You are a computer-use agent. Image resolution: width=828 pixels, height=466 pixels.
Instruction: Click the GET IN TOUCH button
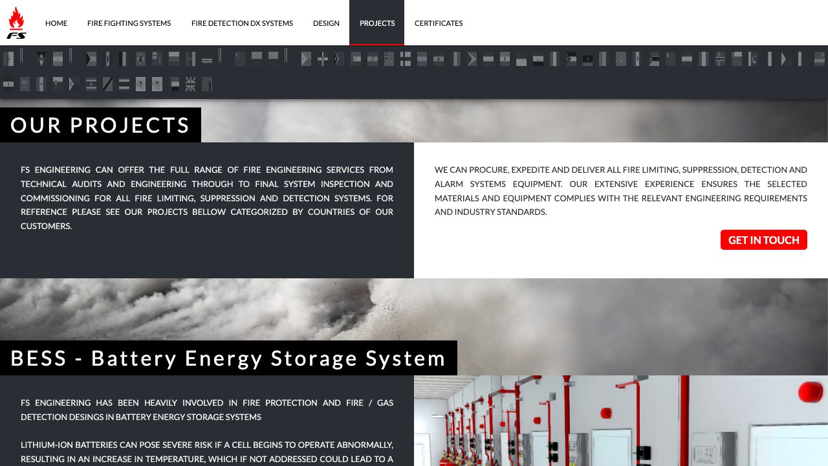764,239
